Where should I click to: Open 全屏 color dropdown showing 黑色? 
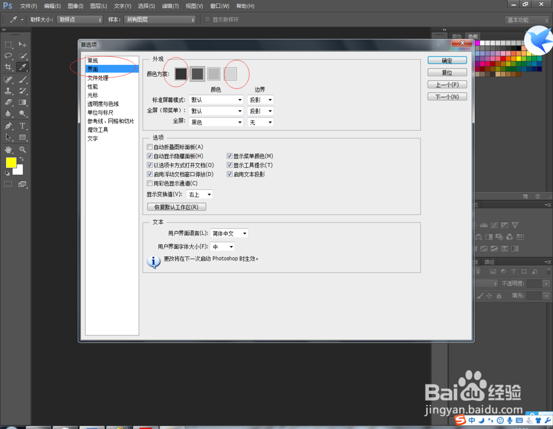216,122
